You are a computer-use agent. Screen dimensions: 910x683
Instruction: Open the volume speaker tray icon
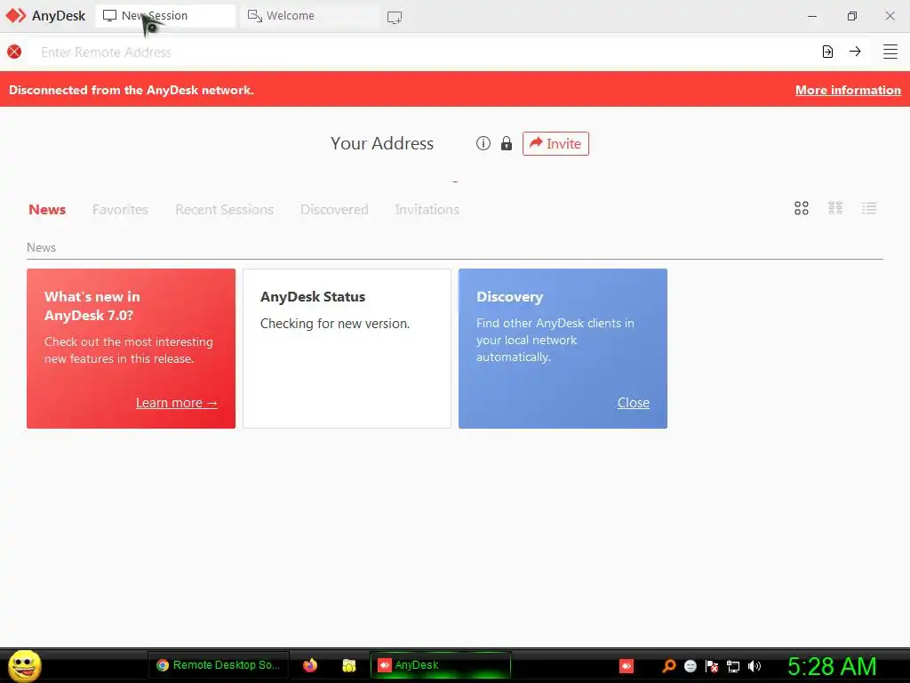(754, 666)
